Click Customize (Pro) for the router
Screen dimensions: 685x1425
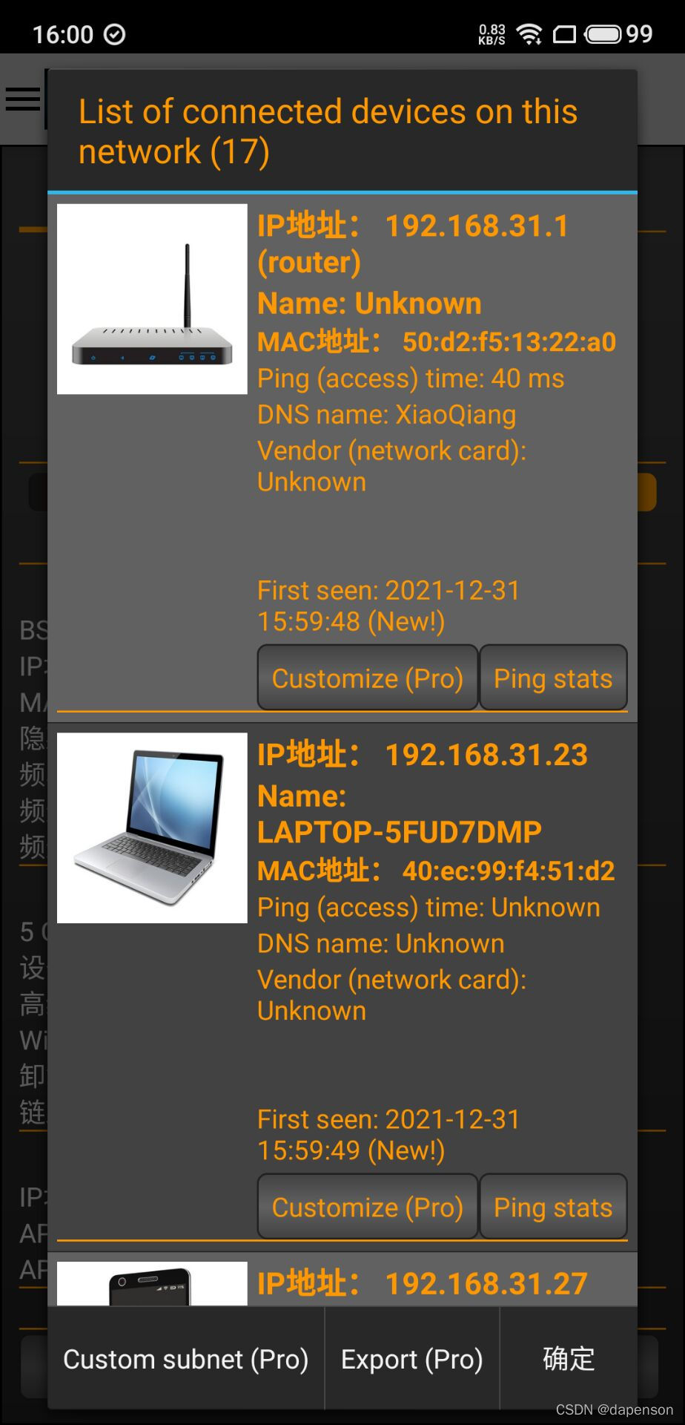[x=368, y=678]
